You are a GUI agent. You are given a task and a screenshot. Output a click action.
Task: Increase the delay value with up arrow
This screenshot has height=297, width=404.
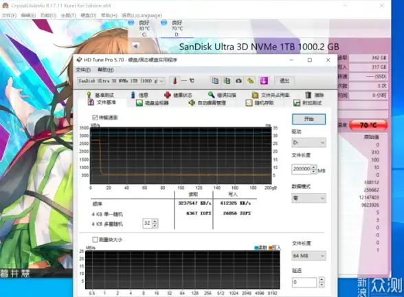[322, 280]
